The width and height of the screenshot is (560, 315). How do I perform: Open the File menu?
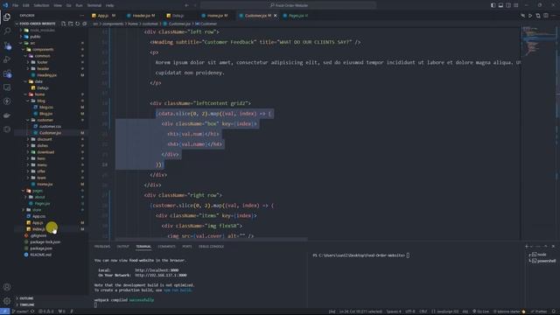[16, 5]
